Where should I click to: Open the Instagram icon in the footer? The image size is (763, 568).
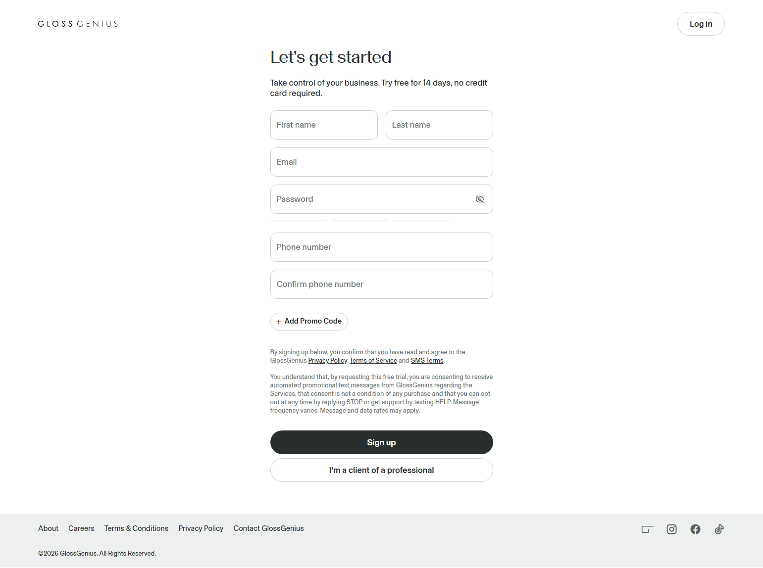point(671,529)
